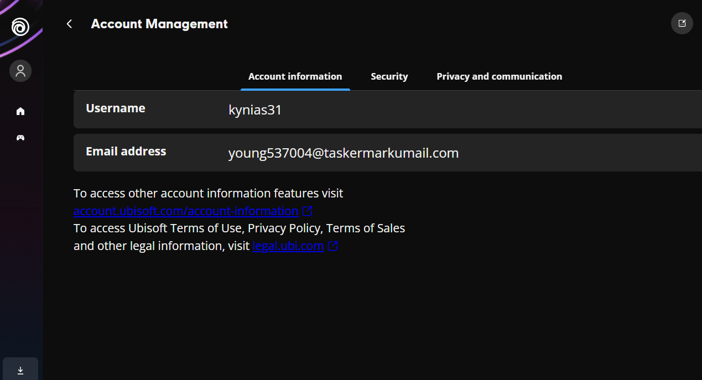Open the user profile avatar icon
Viewport: 702px width, 380px height.
click(20, 71)
